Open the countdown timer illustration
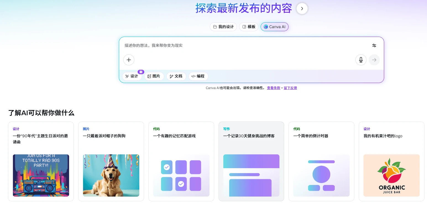This screenshot has height=204, width=427. pyautogui.click(x=321, y=175)
